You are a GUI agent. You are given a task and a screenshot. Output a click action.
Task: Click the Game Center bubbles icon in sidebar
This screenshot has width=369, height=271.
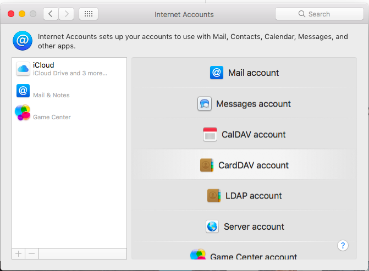[23, 113]
